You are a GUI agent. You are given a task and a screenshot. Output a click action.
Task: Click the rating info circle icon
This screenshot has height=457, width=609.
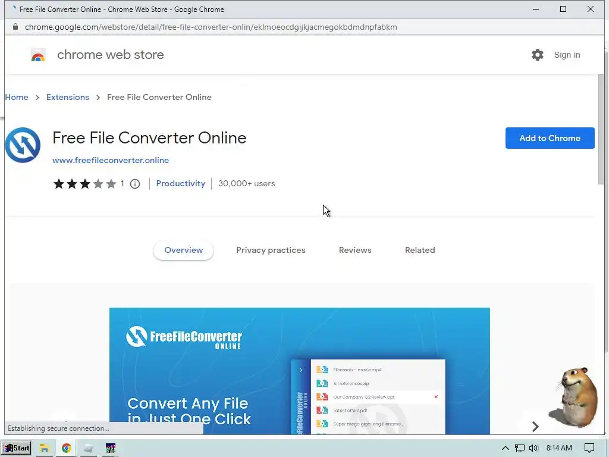point(135,184)
